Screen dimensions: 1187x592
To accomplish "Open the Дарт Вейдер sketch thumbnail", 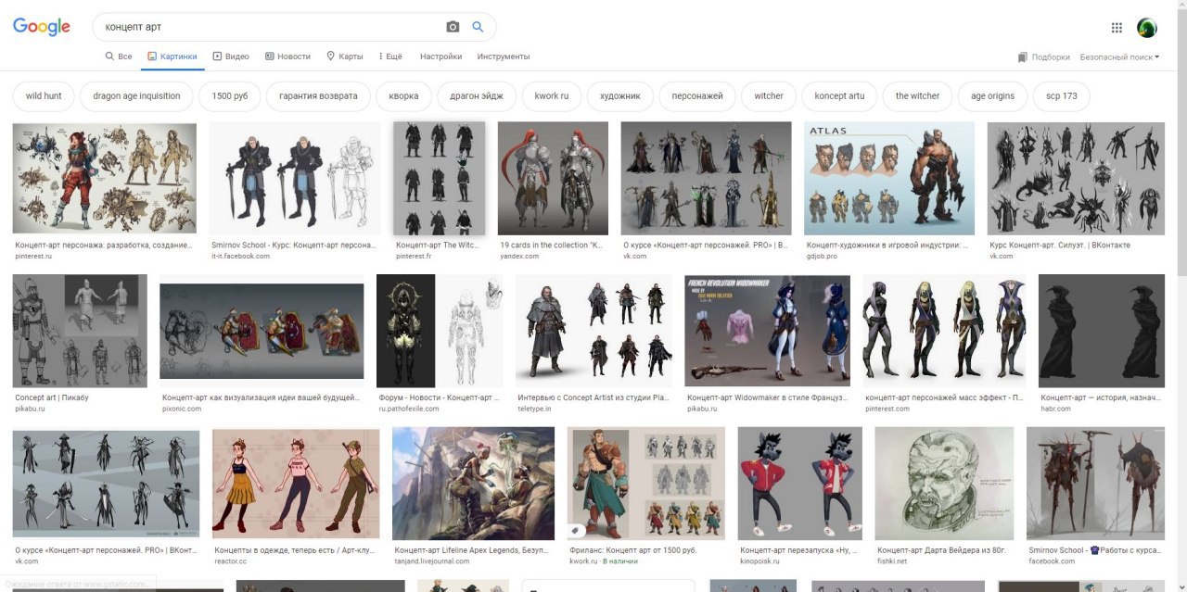I will point(944,484).
